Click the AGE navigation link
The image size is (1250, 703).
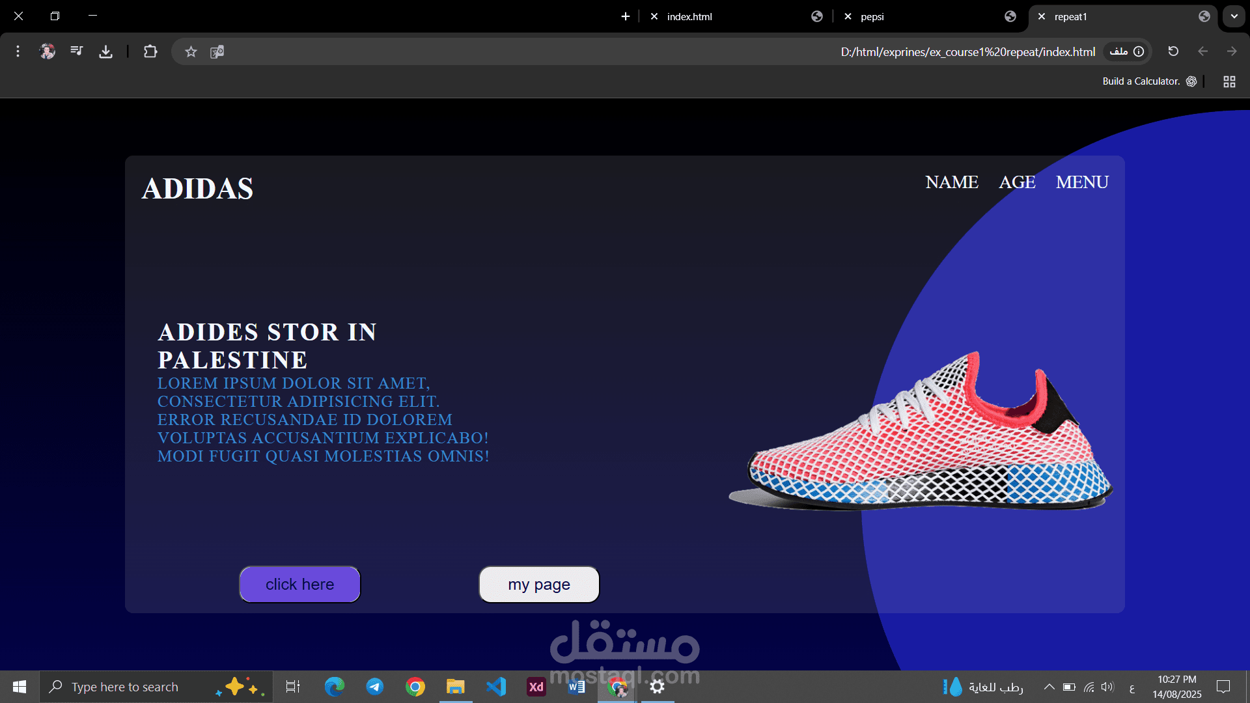coord(1017,182)
